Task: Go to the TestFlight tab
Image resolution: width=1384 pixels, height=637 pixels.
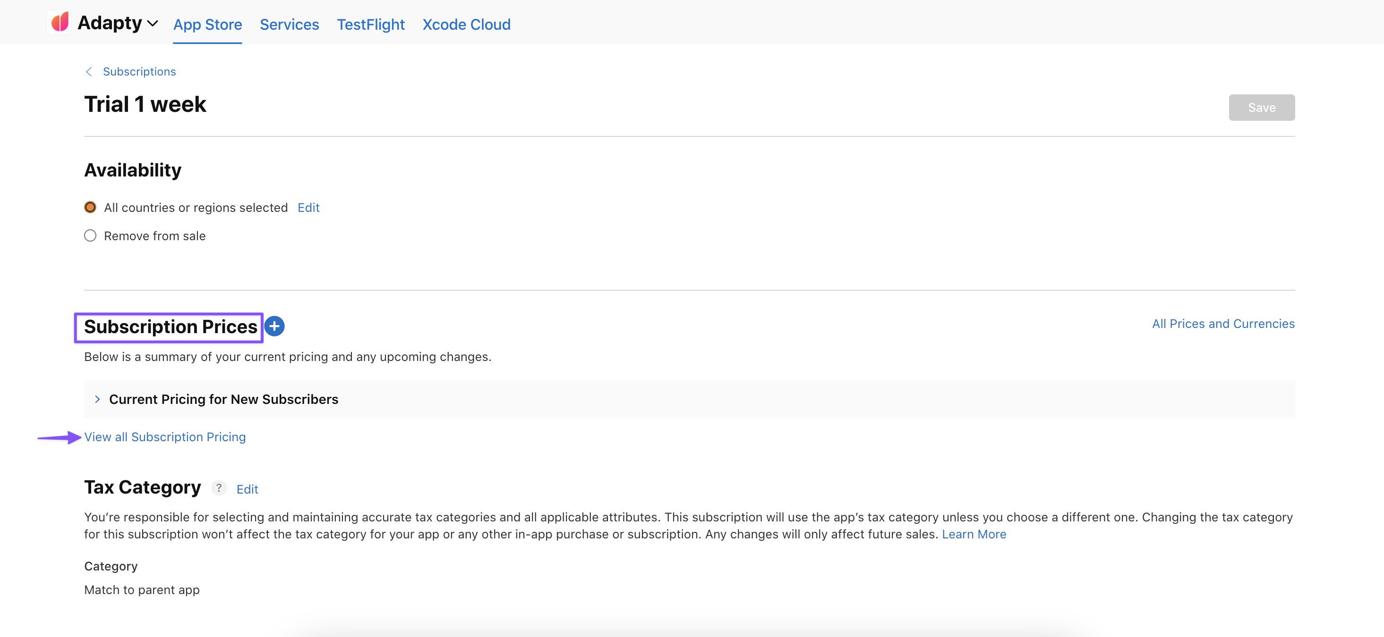Action: [x=370, y=25]
